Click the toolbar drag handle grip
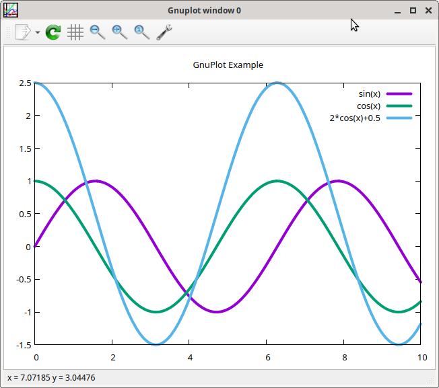This screenshot has width=439, height=388. [x=8, y=32]
